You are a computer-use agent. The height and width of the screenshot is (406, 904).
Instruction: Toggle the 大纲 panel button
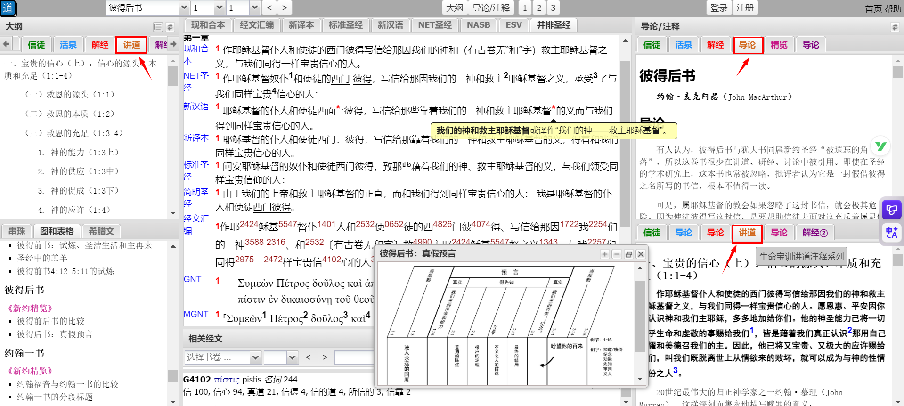coord(455,8)
